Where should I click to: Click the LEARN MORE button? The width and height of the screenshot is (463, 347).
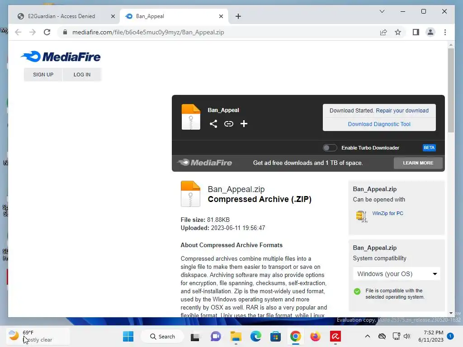(418, 163)
